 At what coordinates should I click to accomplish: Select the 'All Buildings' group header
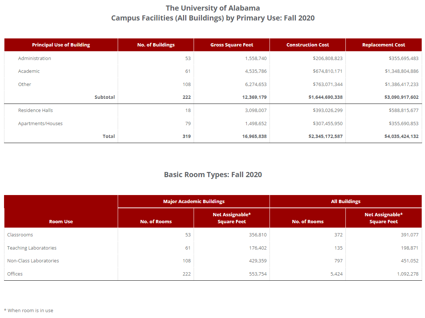(345, 202)
